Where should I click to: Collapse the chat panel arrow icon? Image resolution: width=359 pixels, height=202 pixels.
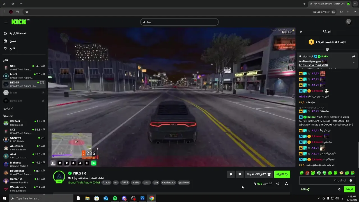coord(301,31)
